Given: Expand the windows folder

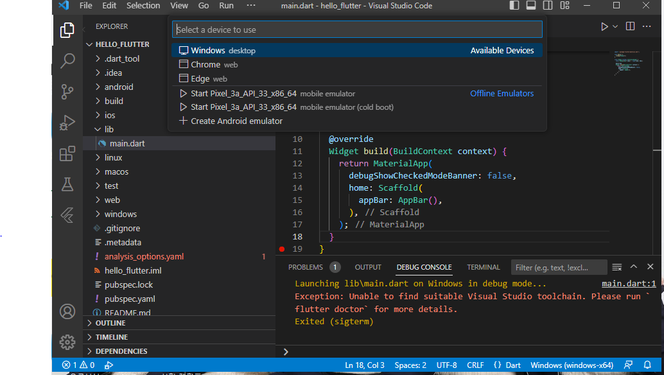Looking at the screenshot, I should [x=179, y=214].
